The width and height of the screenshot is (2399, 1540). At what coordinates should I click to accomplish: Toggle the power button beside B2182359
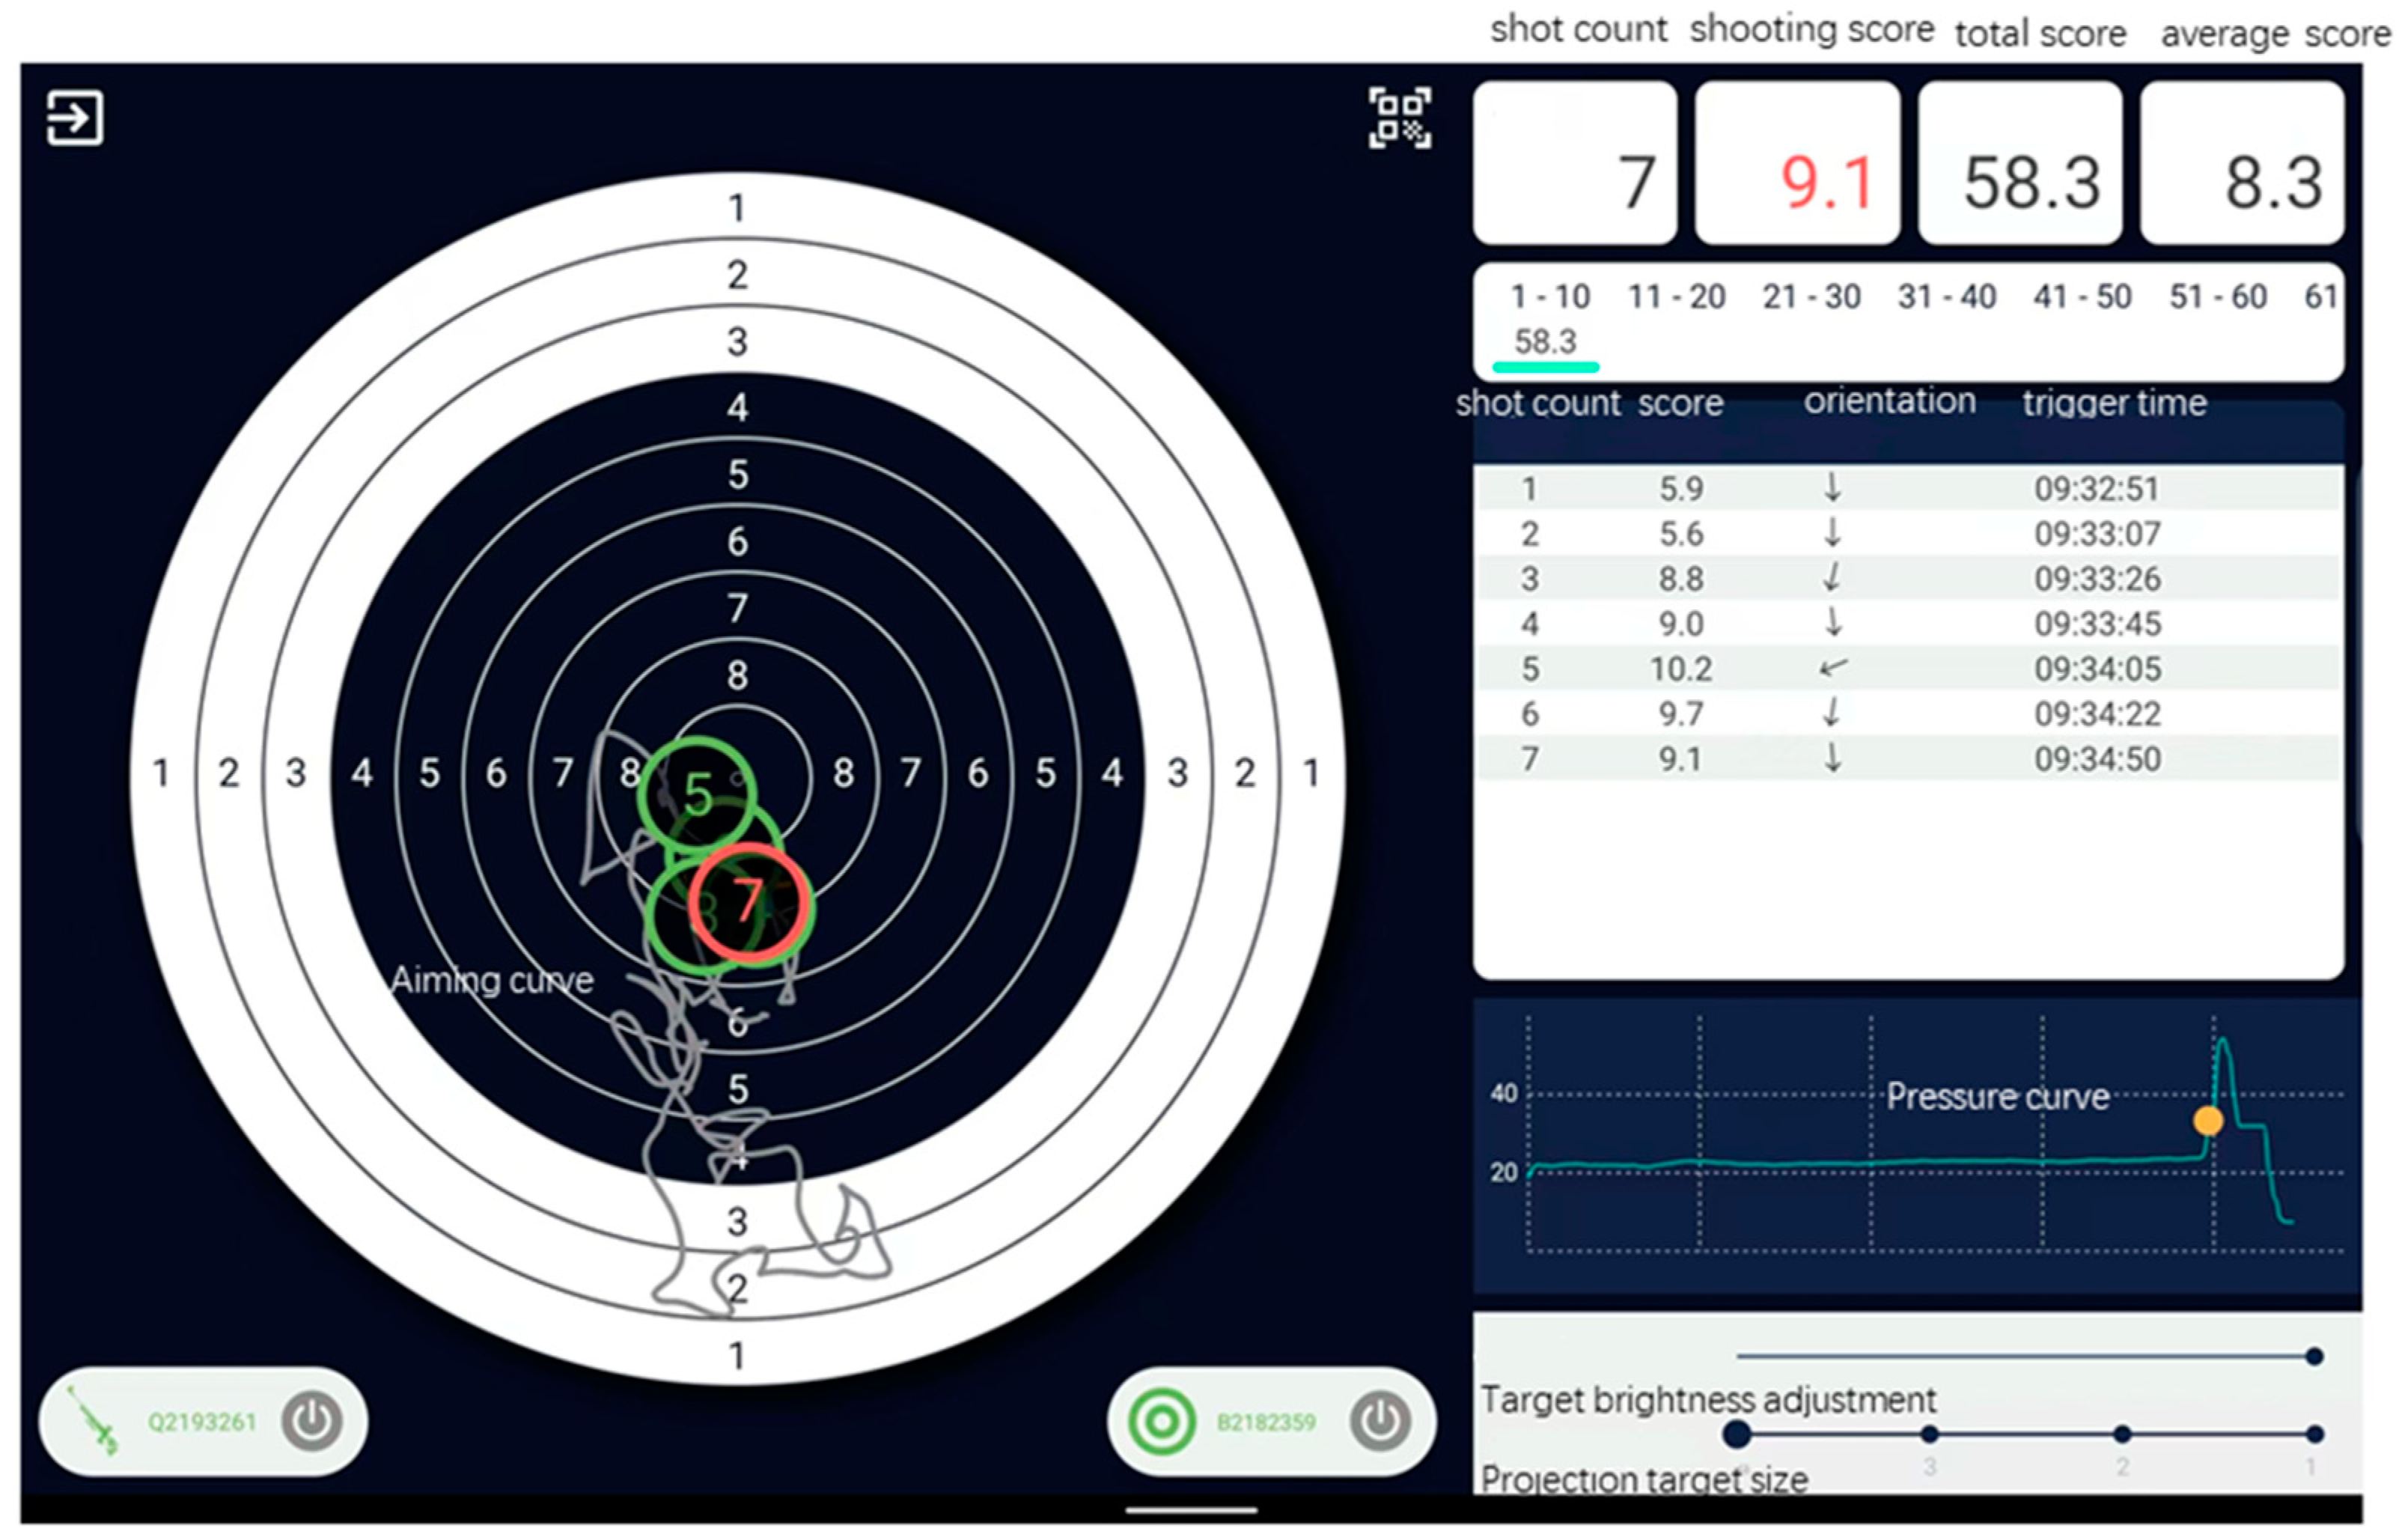1380,1421
